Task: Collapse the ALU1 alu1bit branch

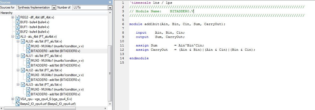Action: 18,56
